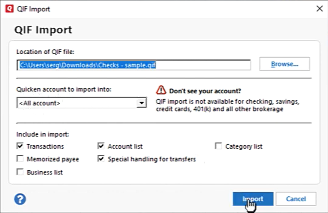Screen dimensions: 328x213
Task: Enable the Business list checkbox
Action: (x=20, y=172)
